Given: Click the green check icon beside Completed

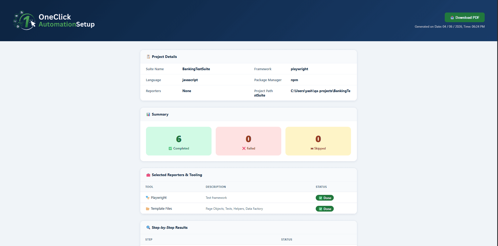Looking at the screenshot, I should pos(170,148).
